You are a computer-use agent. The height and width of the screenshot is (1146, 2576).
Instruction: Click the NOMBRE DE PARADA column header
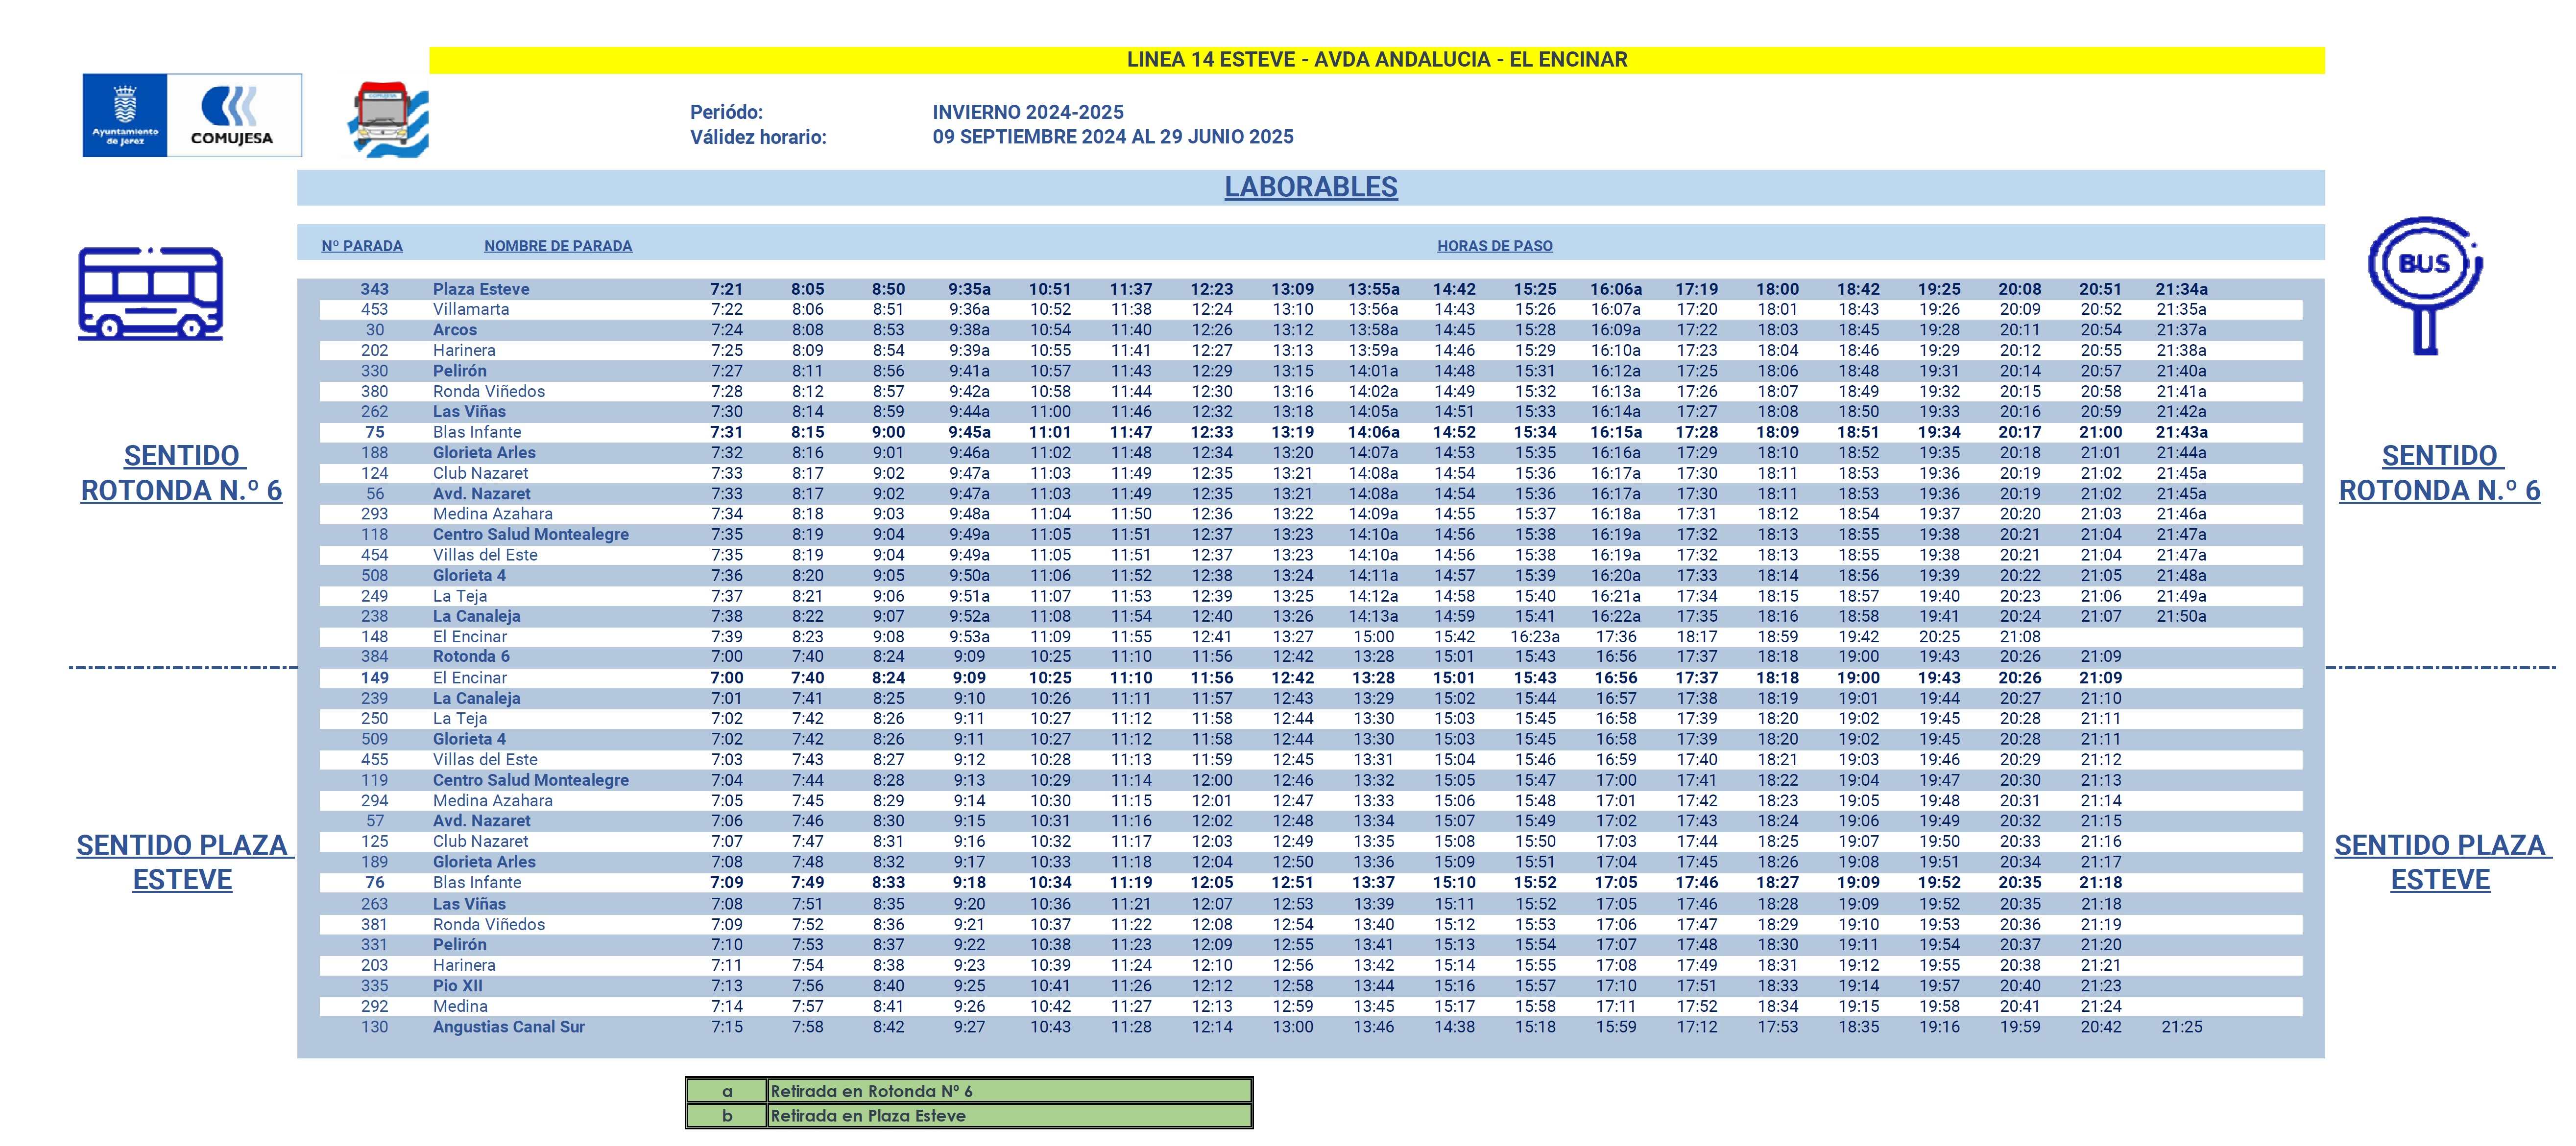558,246
